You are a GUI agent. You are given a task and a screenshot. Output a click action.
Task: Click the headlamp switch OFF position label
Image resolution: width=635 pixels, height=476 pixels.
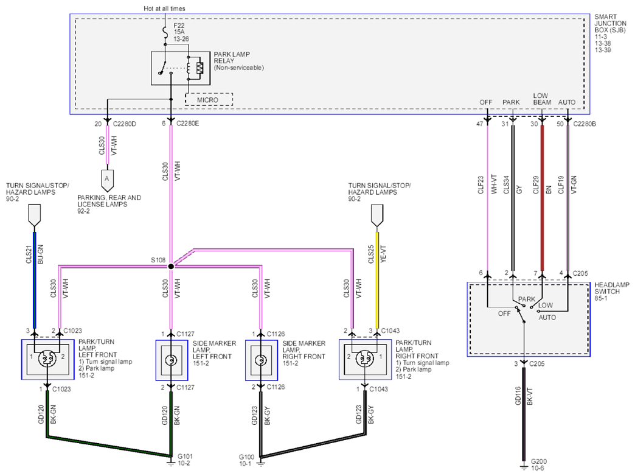pos(504,313)
